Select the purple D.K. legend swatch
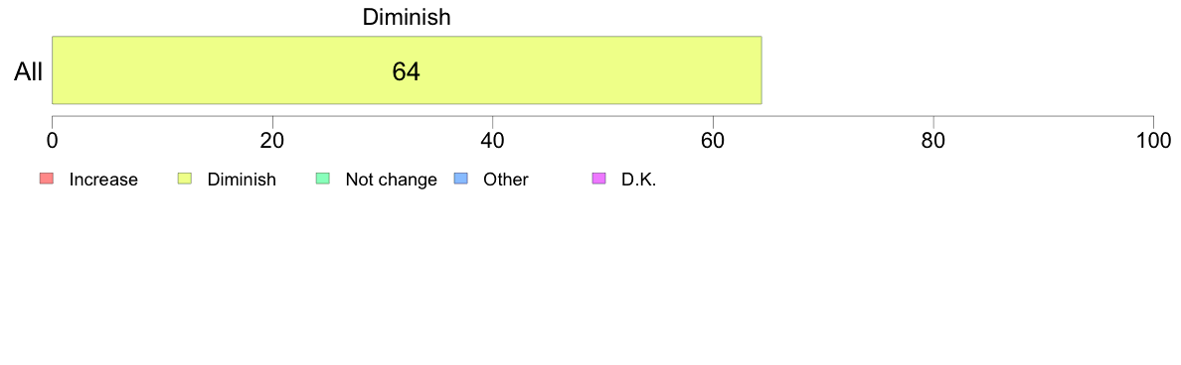 (599, 179)
